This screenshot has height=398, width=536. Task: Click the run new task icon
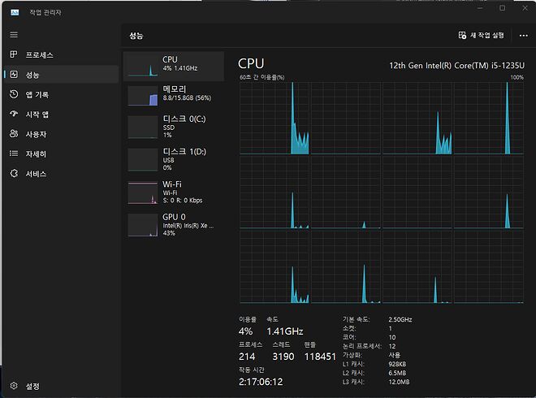[462, 35]
